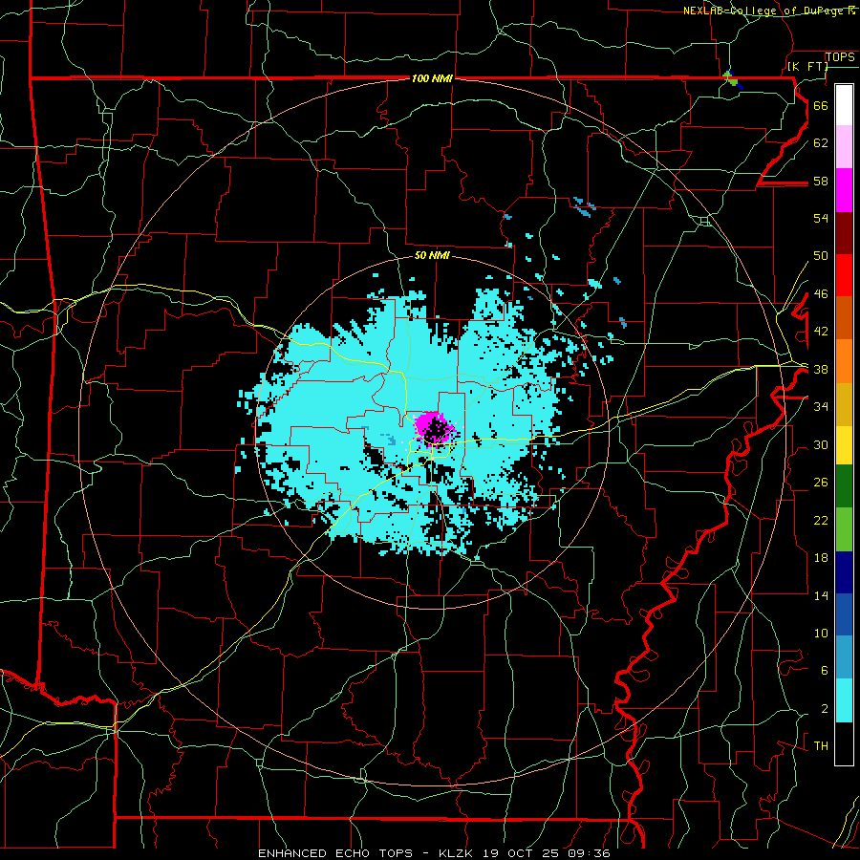Viewport: 860px width, 860px height.
Task: Click the black TH threshold swatch
Action: click(x=844, y=743)
